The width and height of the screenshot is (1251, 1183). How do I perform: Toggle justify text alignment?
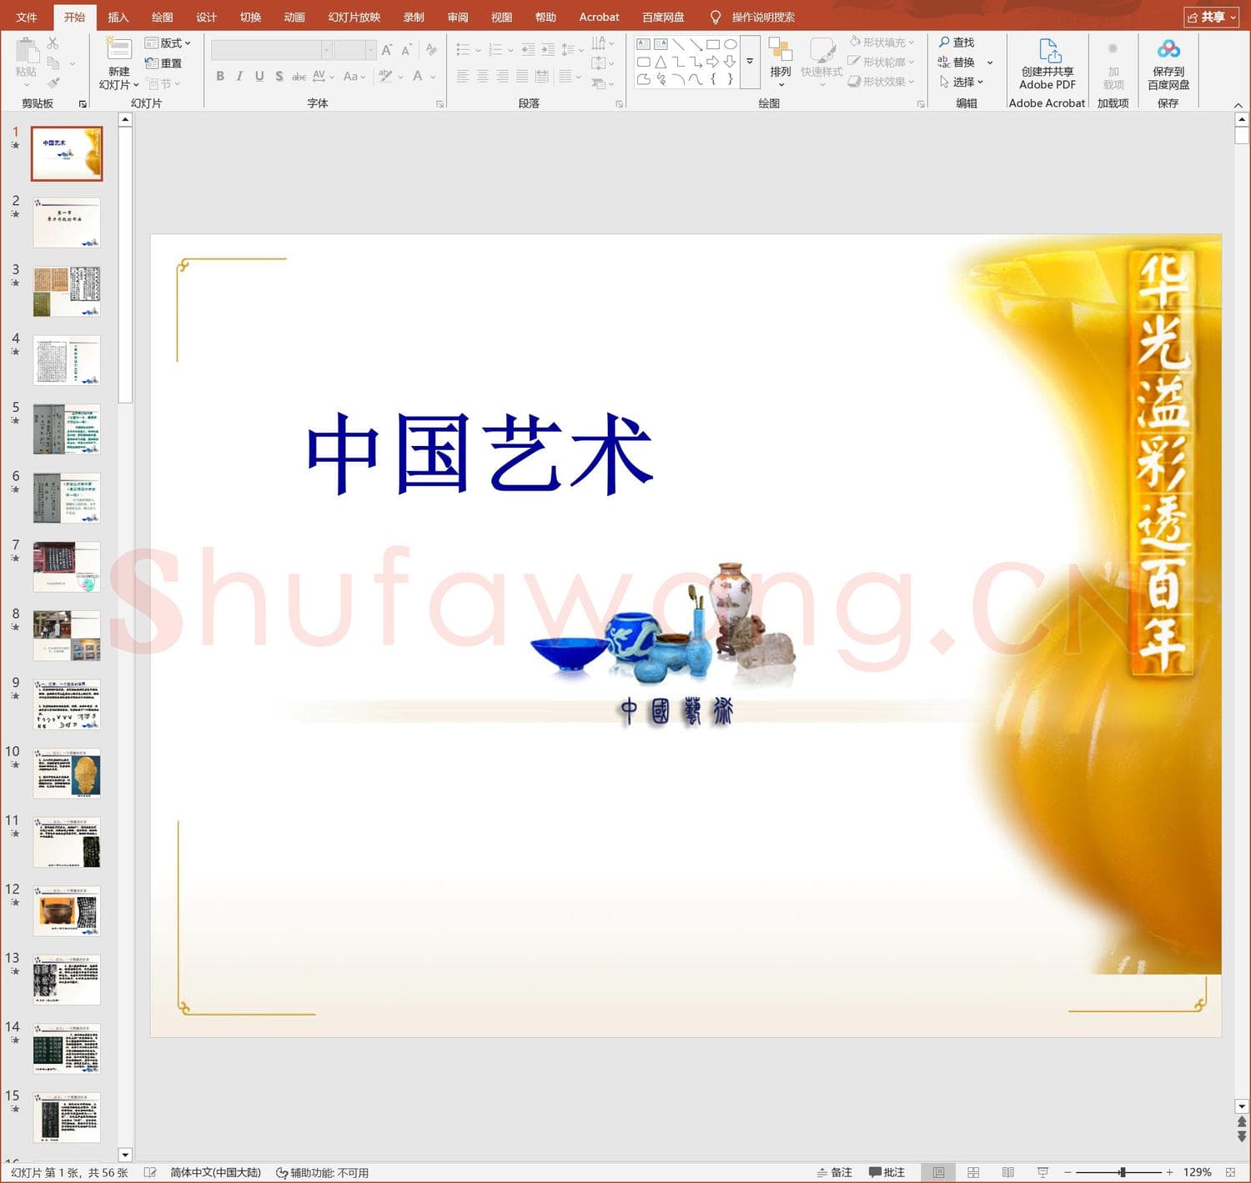pyautogui.click(x=522, y=76)
